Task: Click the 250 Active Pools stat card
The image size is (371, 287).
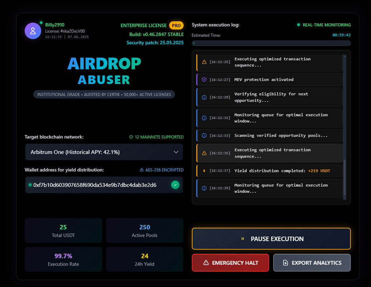Action: coord(145,231)
